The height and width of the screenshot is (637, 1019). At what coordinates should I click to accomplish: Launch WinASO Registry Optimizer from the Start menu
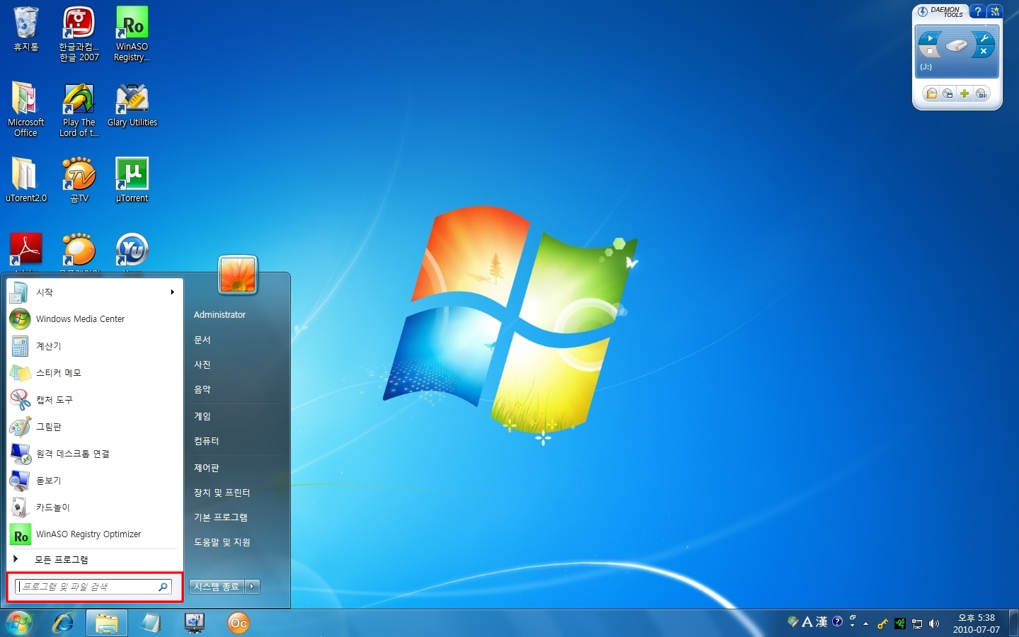tap(95, 534)
